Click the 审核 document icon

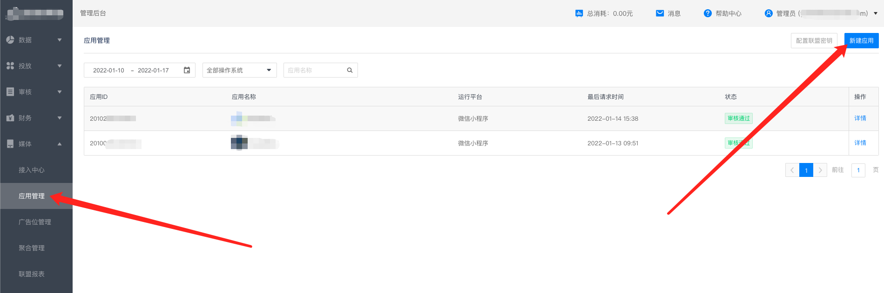(10, 92)
